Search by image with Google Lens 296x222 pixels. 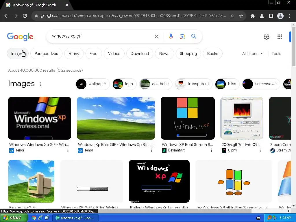click(182, 36)
